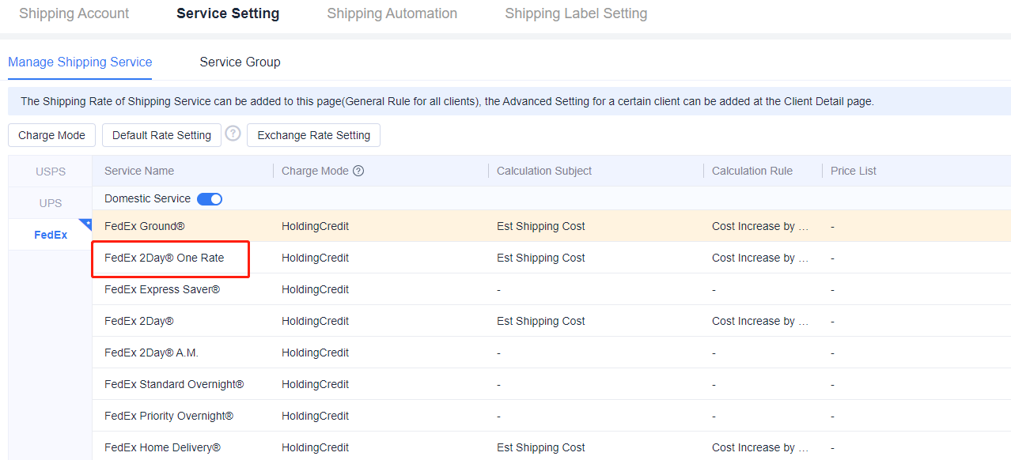
Task: Select FedEx Home Delivery® service
Action: click(162, 447)
